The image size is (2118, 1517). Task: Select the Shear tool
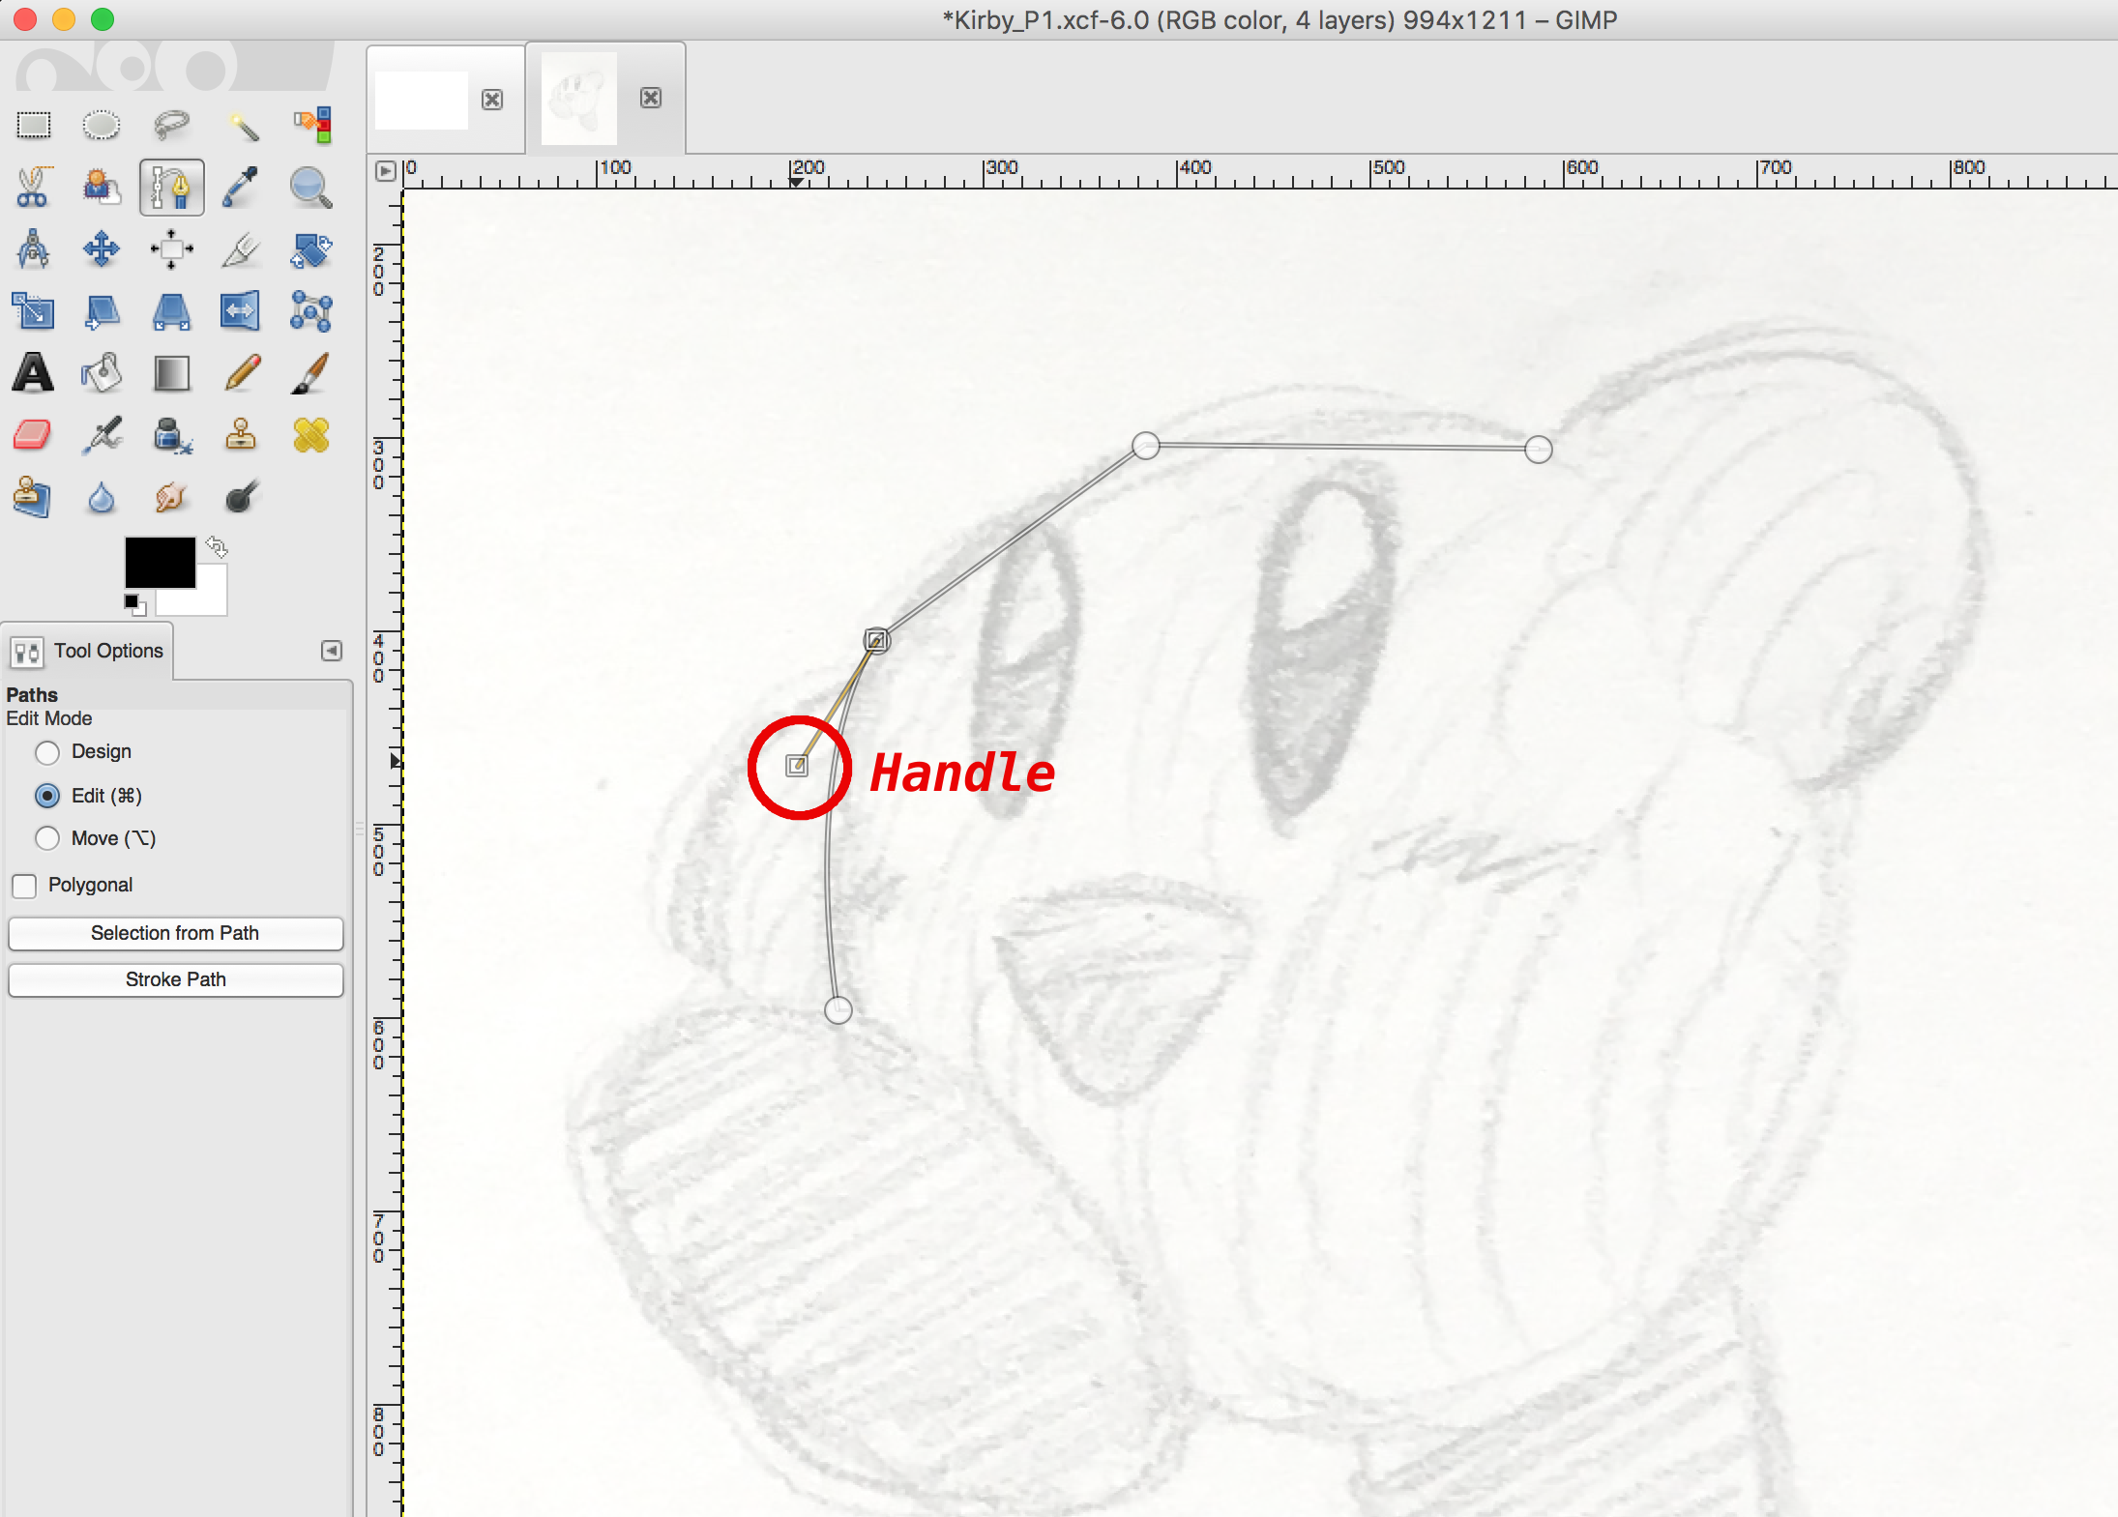pos(102,311)
